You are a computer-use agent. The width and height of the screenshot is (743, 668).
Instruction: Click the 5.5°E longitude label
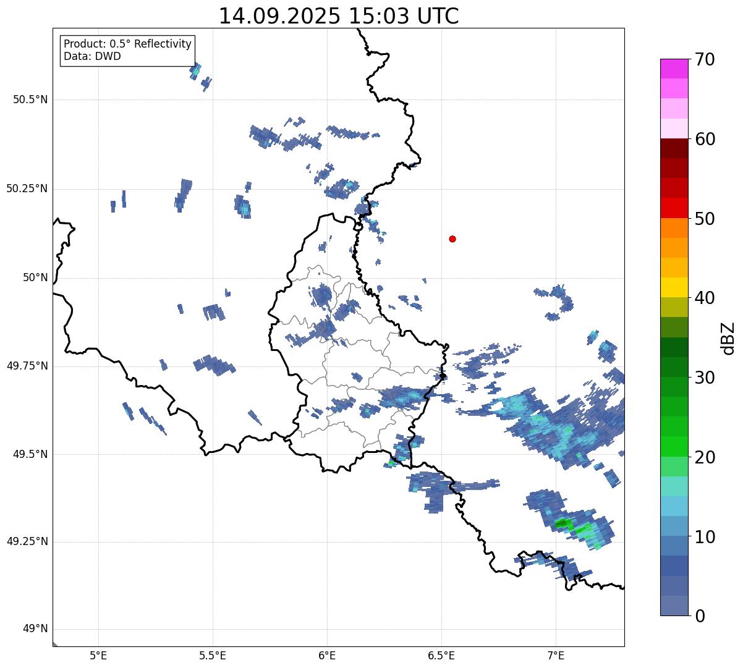(213, 655)
